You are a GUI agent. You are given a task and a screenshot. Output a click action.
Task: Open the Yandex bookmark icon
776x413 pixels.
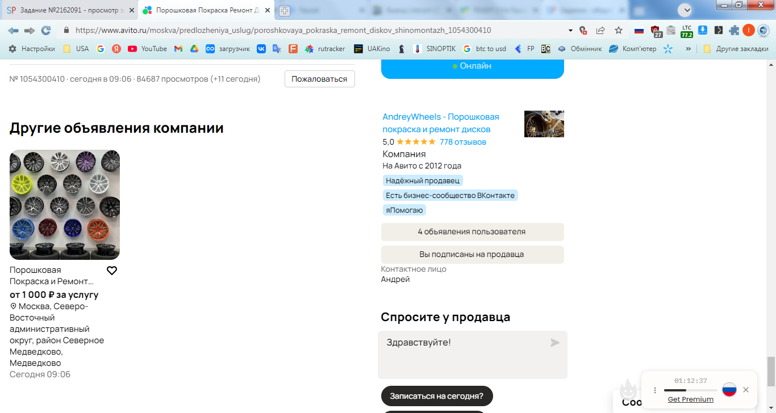click(x=116, y=49)
